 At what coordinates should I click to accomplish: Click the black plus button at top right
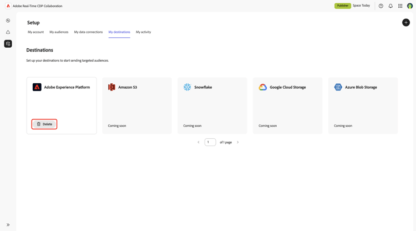pos(405,23)
